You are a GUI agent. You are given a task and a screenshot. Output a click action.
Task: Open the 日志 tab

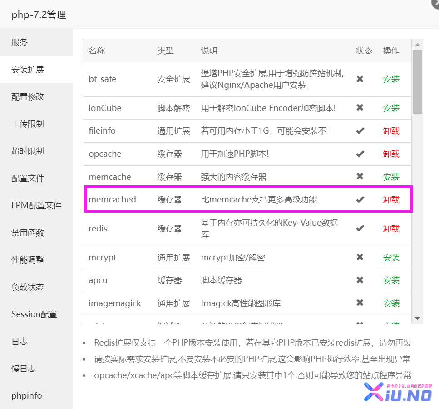coord(36,341)
